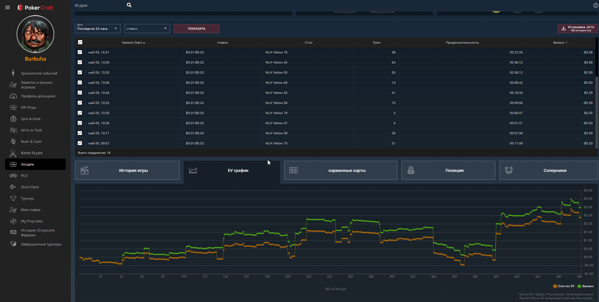
Task: Click the Холдем cards icon
Action: (13, 164)
